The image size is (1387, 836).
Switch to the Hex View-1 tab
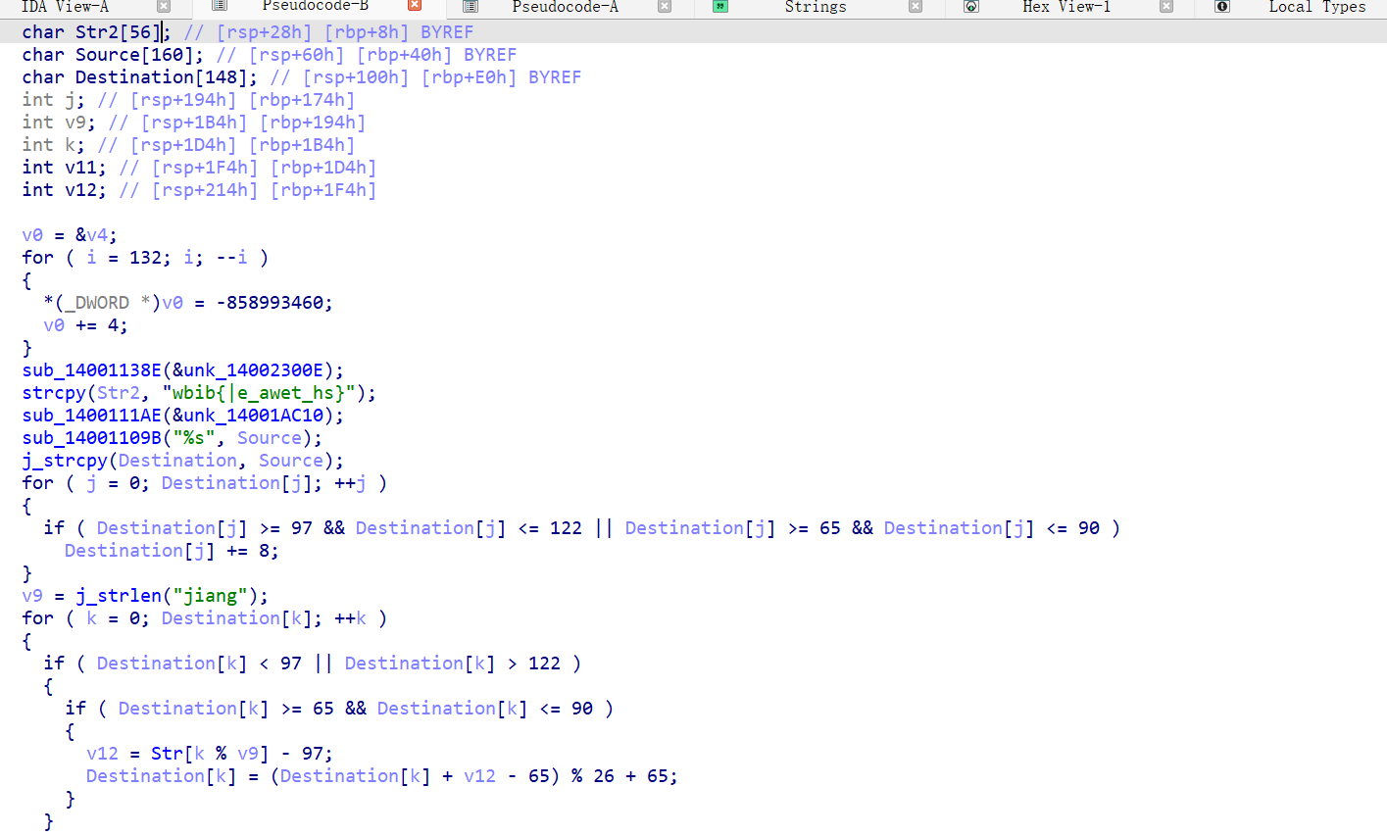pyautogui.click(x=1066, y=7)
